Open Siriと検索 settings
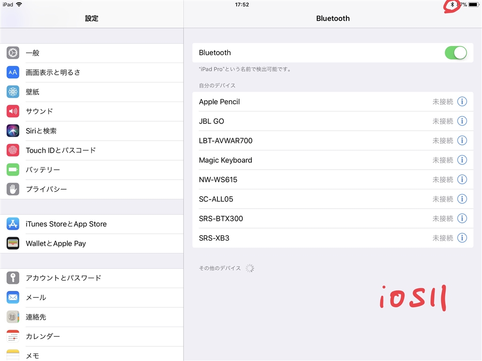The width and height of the screenshot is (482, 361). pos(92,131)
